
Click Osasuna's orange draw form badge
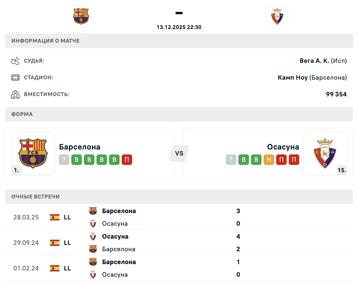coord(269,160)
